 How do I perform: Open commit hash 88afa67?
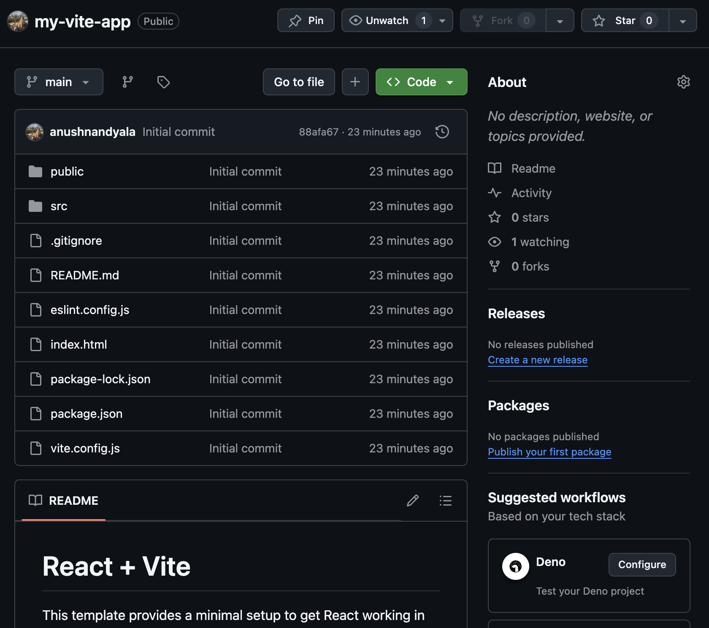tap(319, 132)
